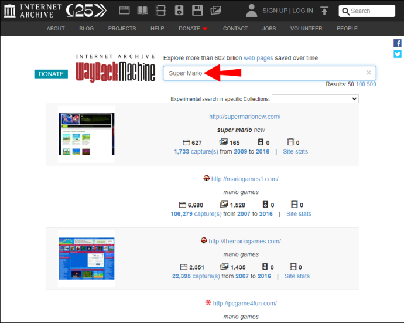
Task: Open the http://pcgame4fun.com/ link
Action: (x=245, y=304)
